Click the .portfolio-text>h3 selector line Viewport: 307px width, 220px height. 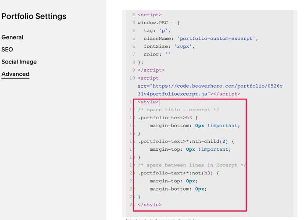pos(168,118)
